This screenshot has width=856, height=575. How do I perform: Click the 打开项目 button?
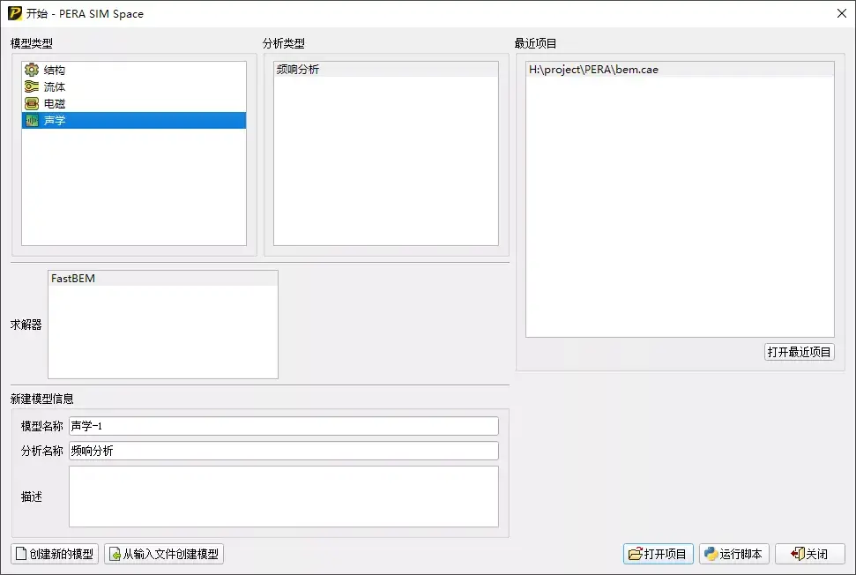(x=660, y=554)
